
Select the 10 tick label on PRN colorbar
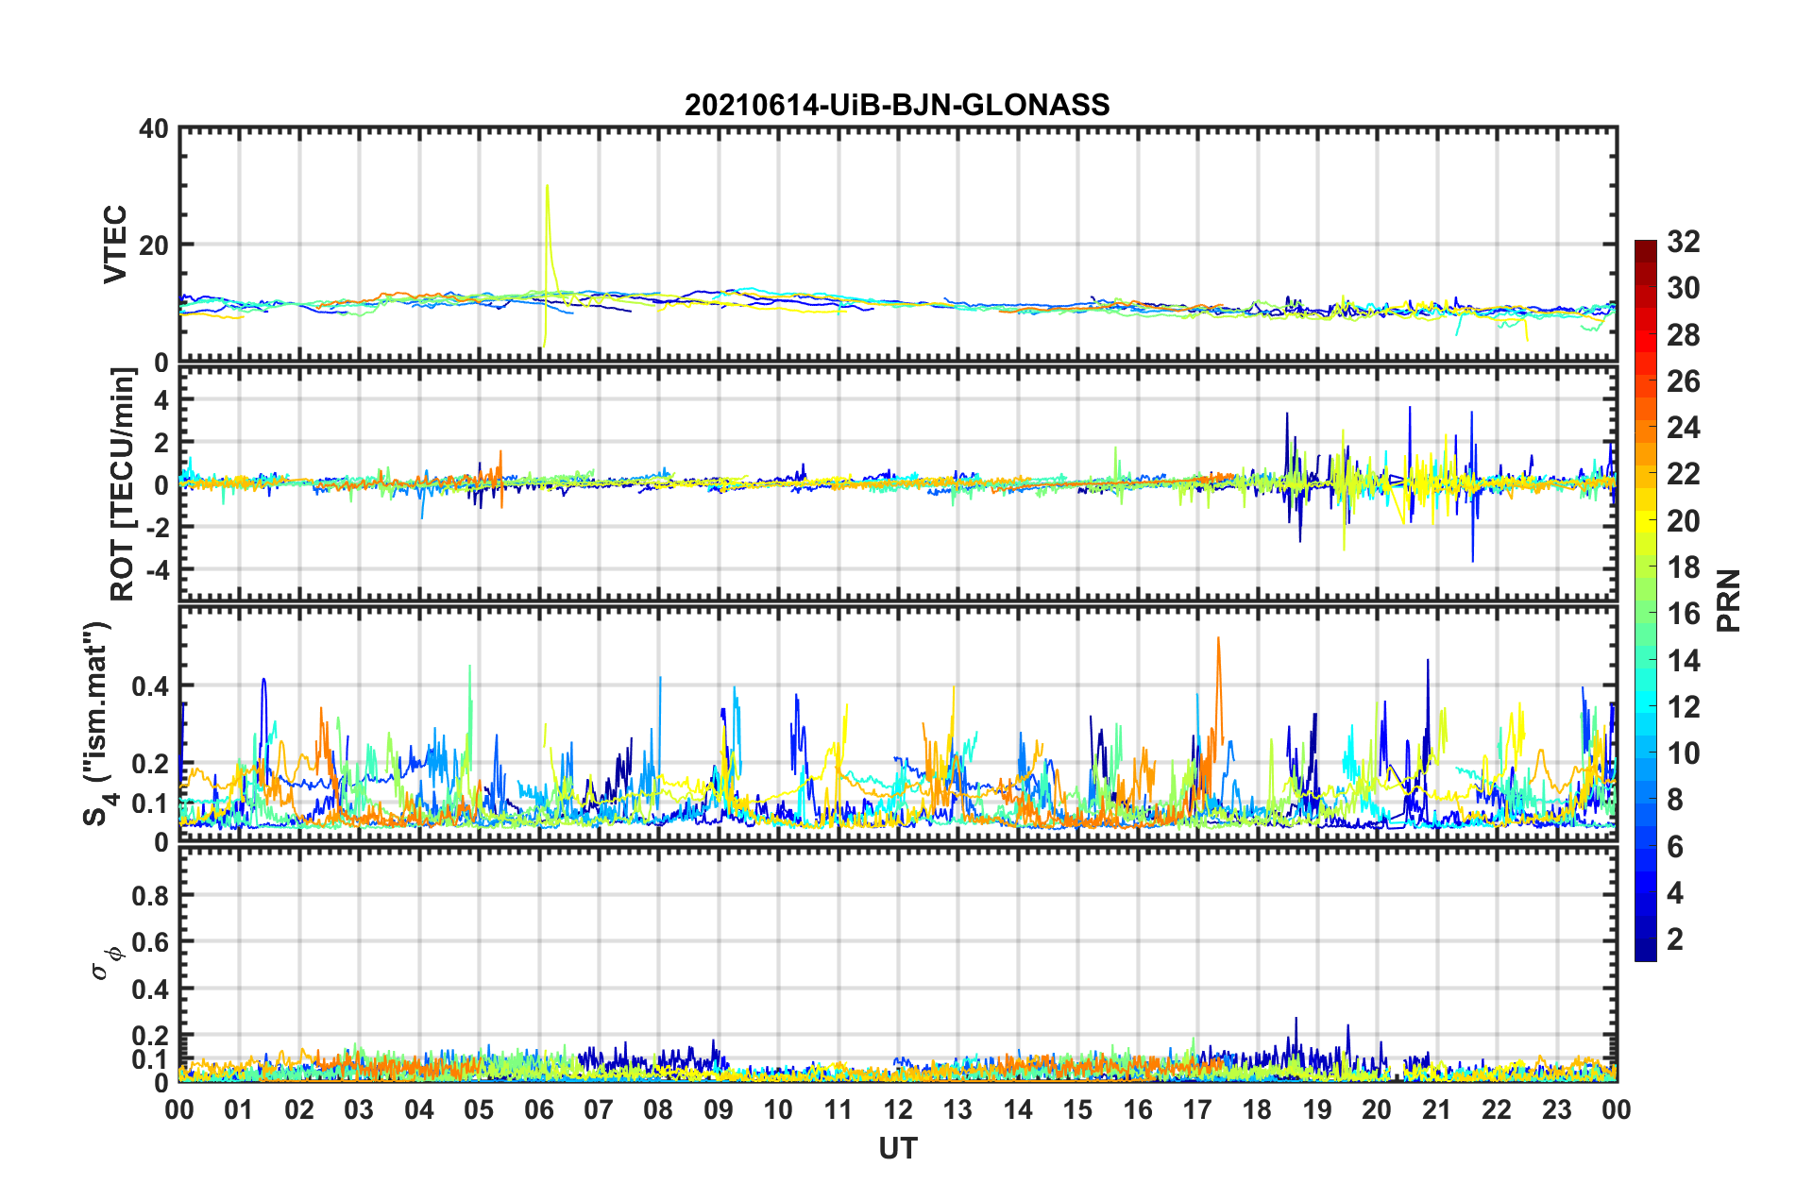1684,753
